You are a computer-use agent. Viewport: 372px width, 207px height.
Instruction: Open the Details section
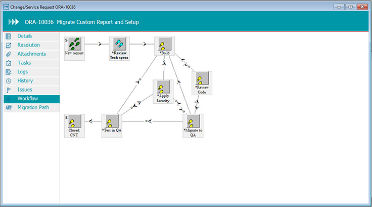coord(31,36)
